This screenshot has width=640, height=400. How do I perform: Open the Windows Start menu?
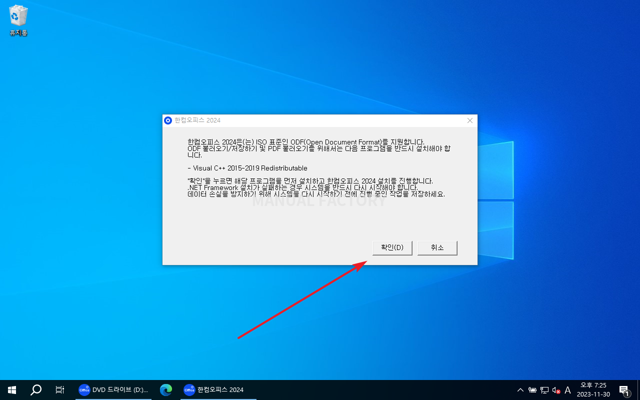click(x=12, y=390)
